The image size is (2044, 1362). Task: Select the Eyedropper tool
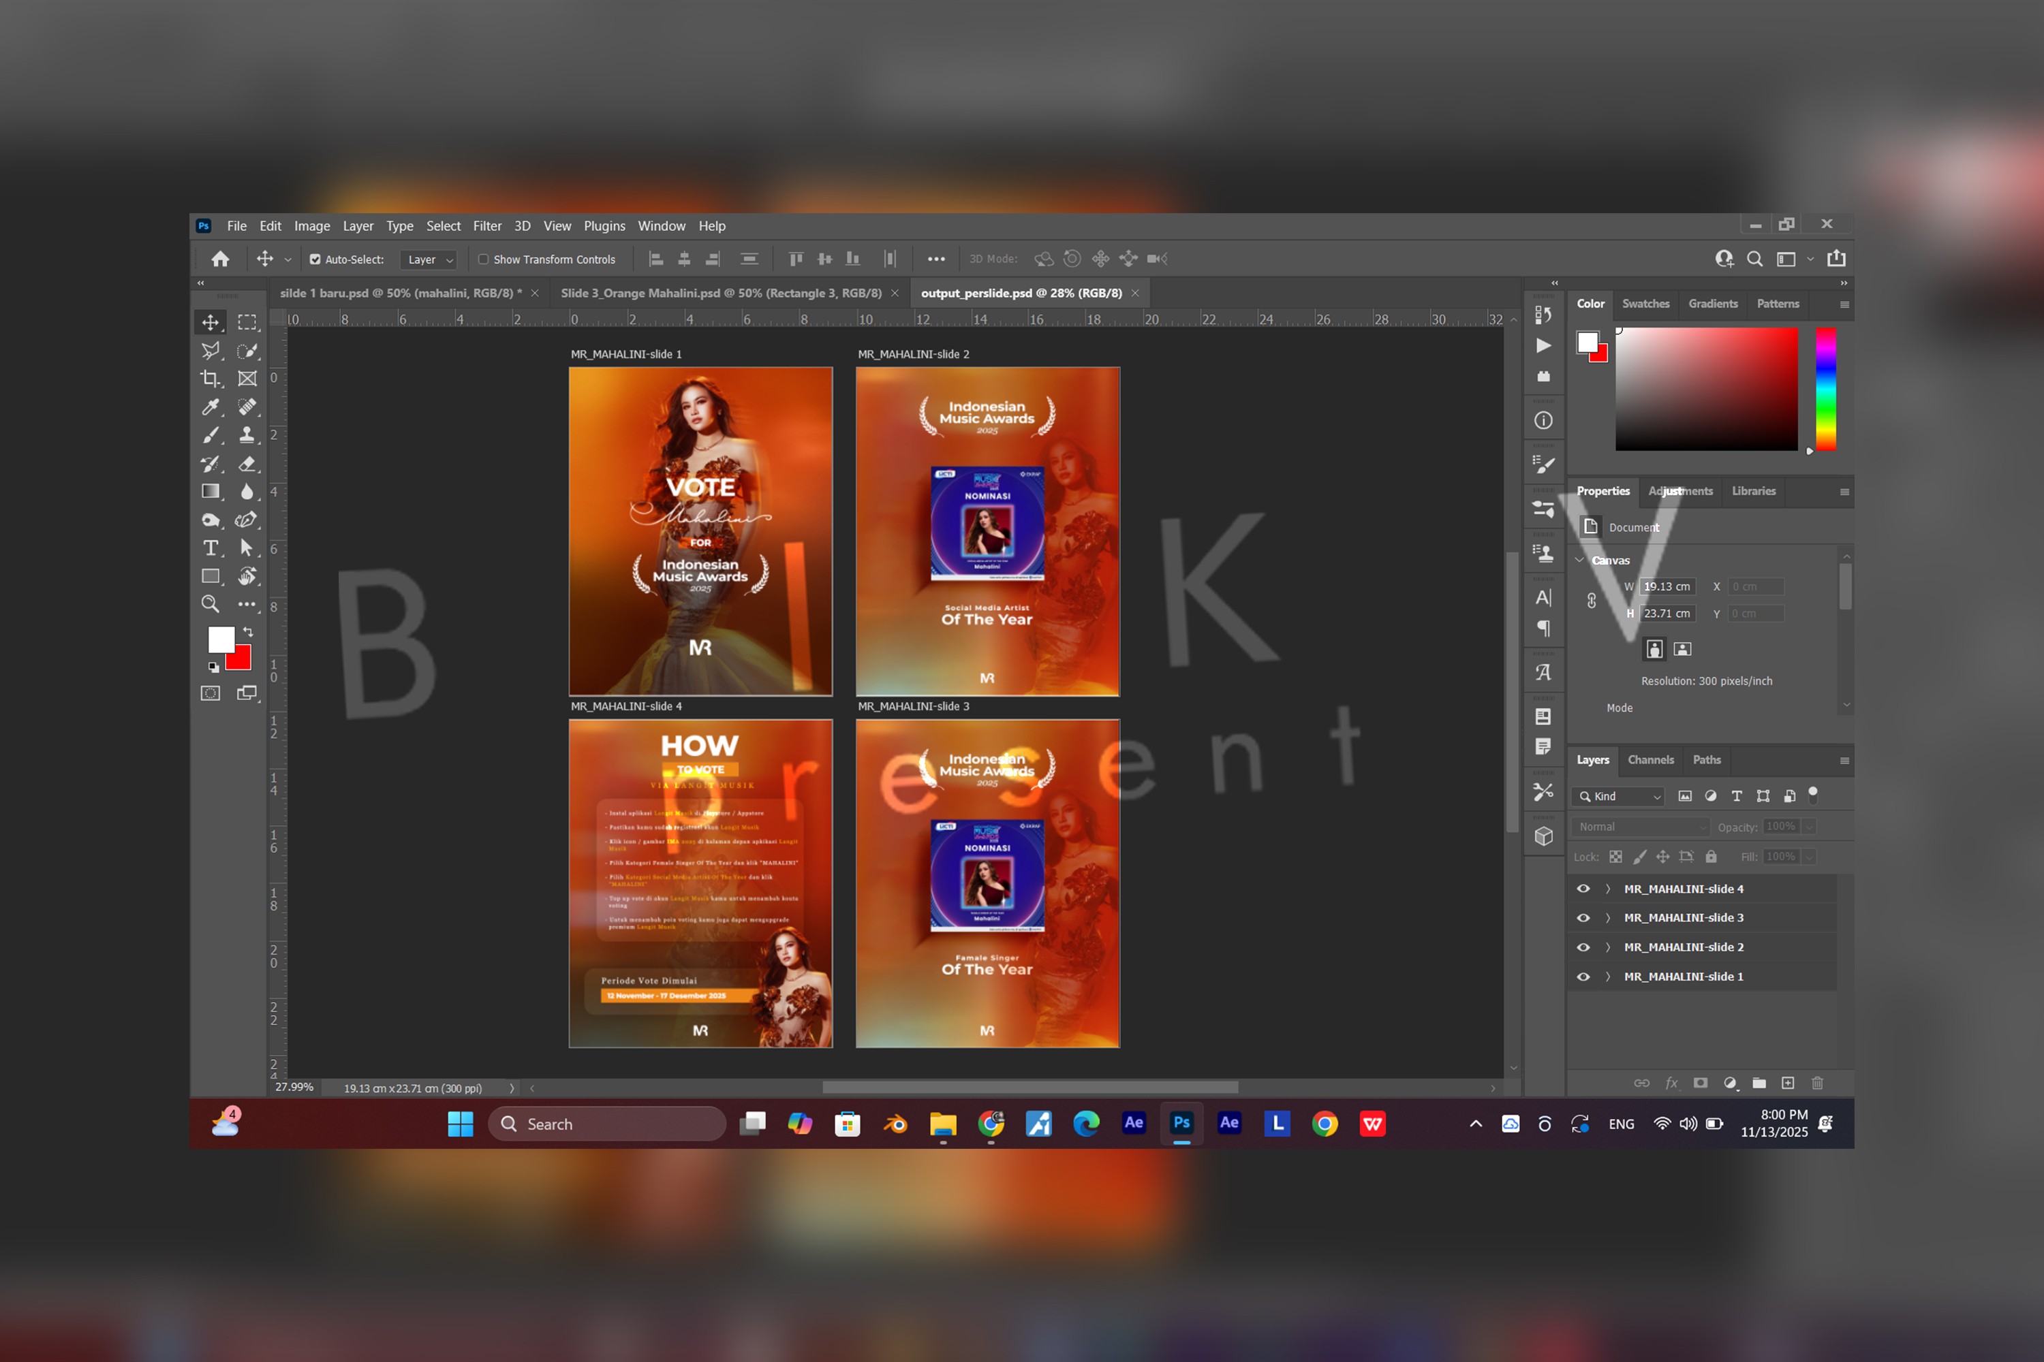click(211, 407)
